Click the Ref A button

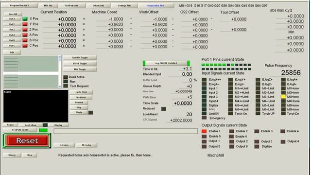pyautogui.click(x=12, y=35)
